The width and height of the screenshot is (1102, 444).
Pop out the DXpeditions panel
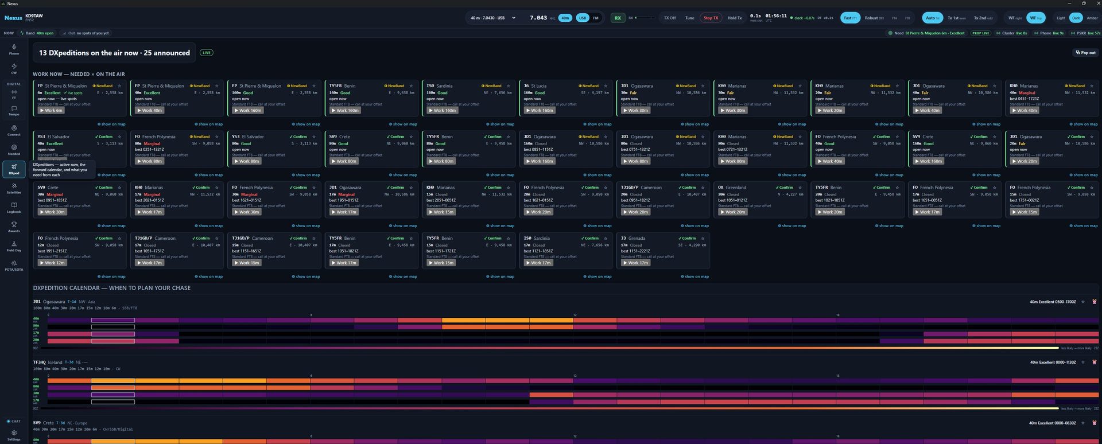click(x=1085, y=53)
